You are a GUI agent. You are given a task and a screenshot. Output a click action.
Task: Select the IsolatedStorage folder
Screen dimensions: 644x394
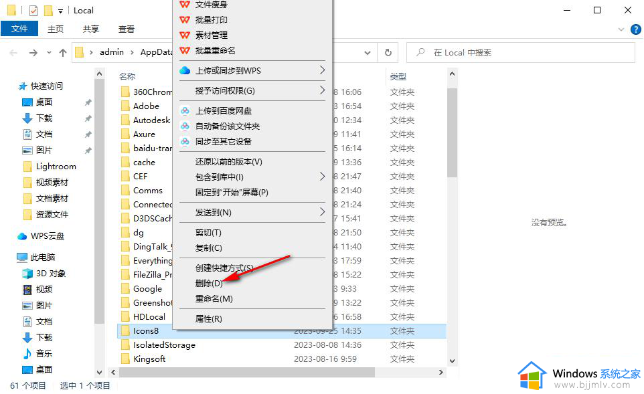(164, 344)
